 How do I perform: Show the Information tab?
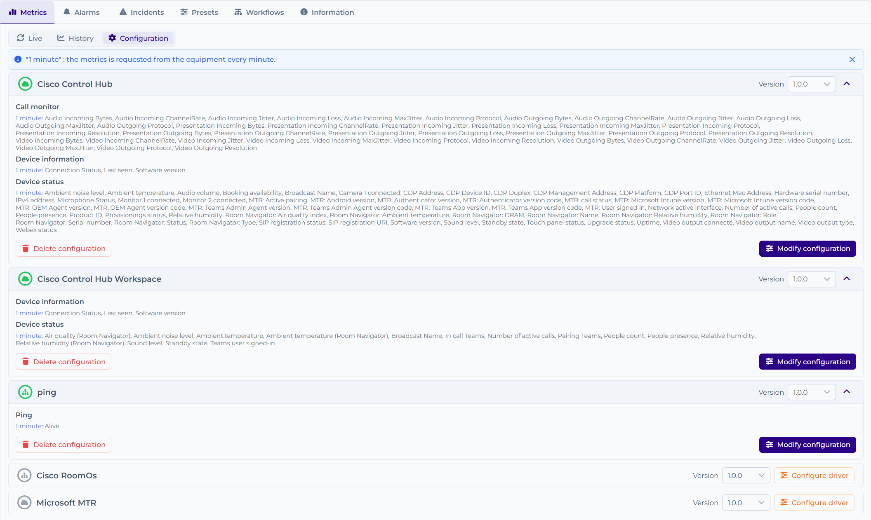327,12
